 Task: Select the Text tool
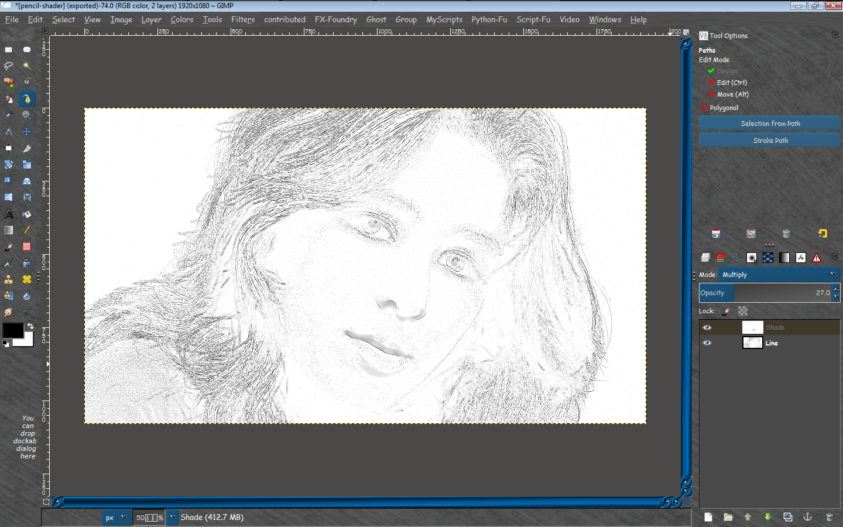pos(9,214)
